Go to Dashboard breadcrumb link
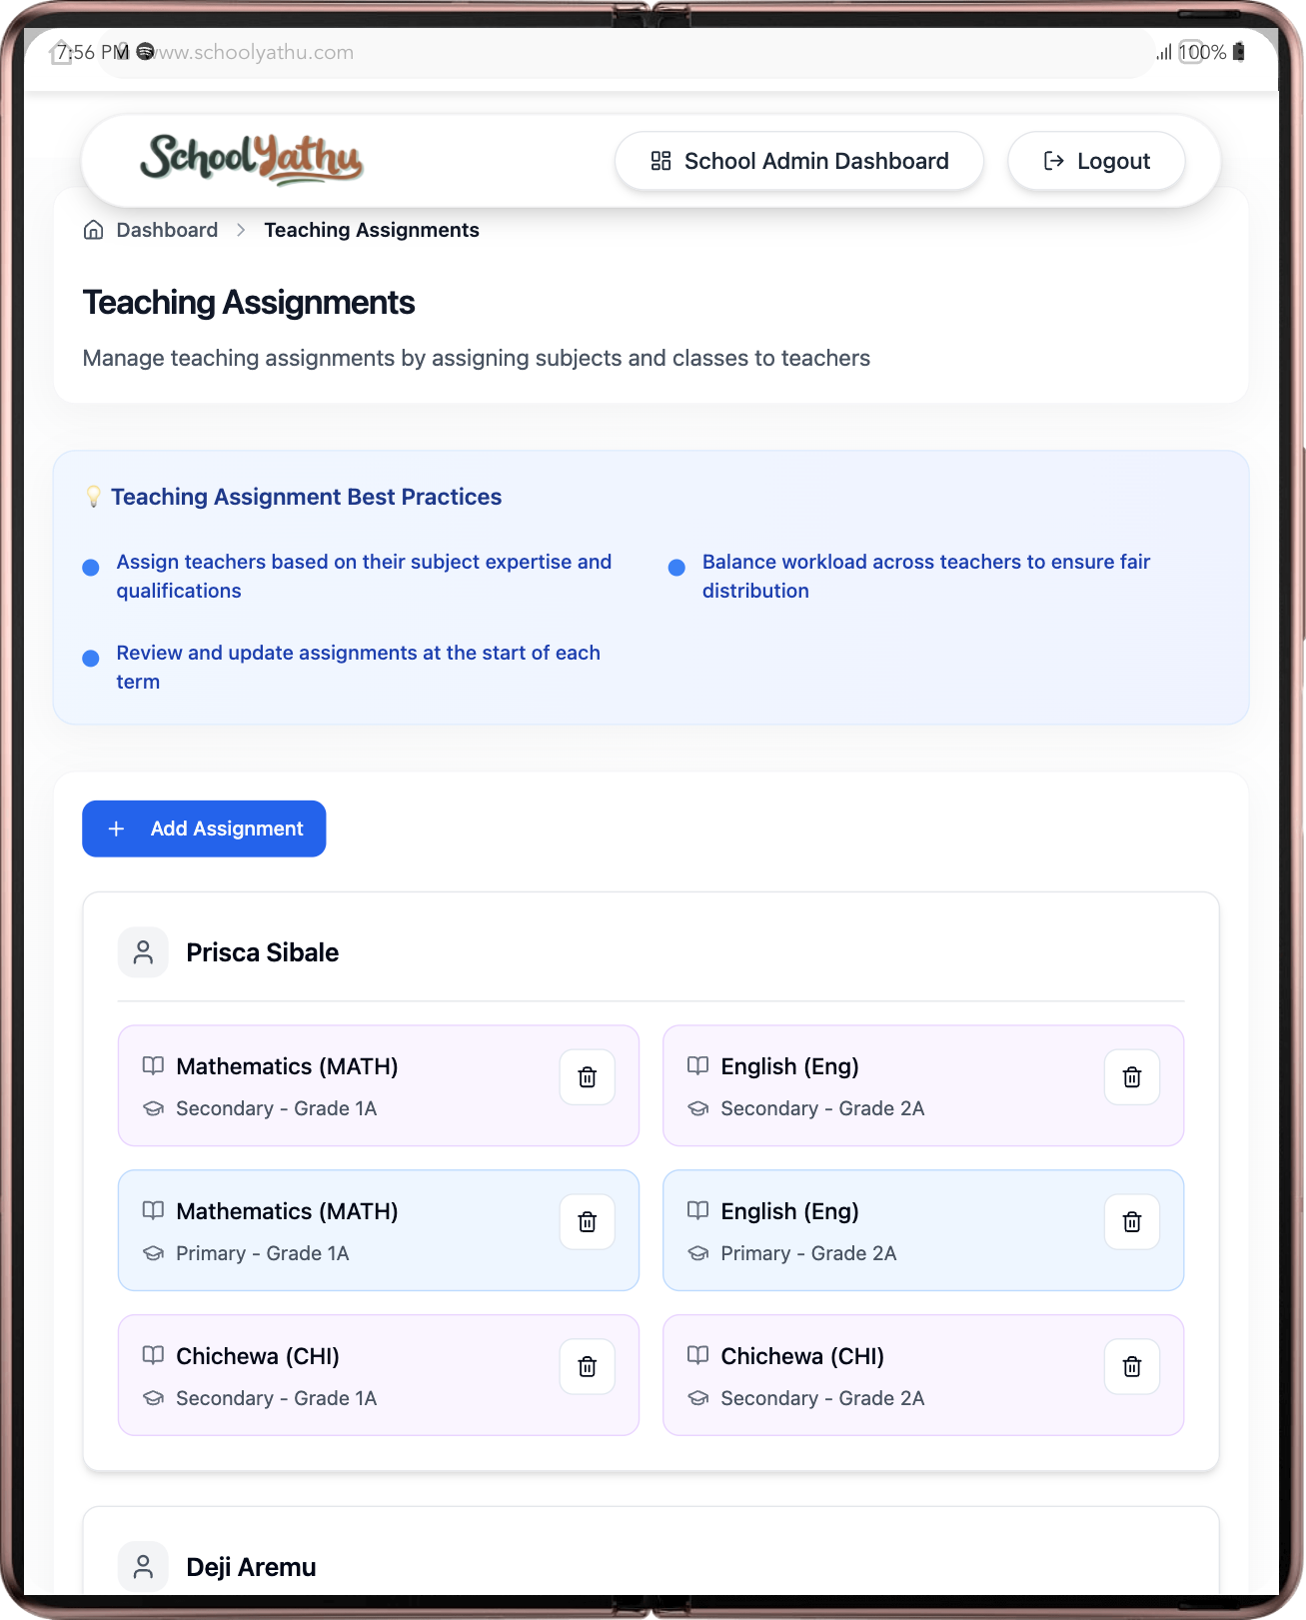Image resolution: width=1306 pixels, height=1620 pixels. click(167, 230)
